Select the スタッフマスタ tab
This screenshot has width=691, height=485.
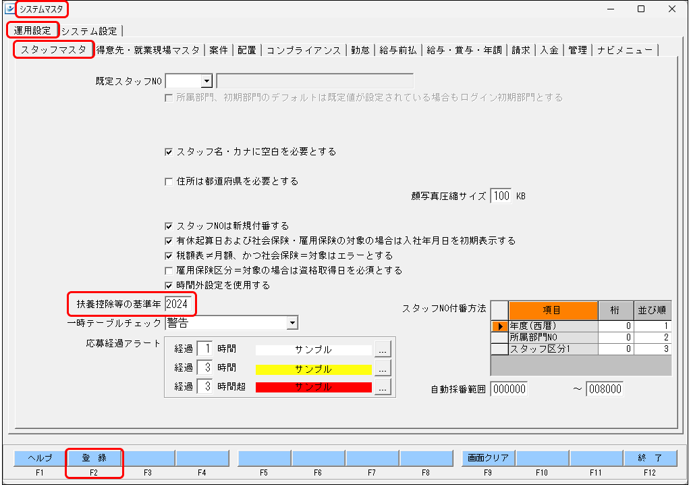coord(53,50)
